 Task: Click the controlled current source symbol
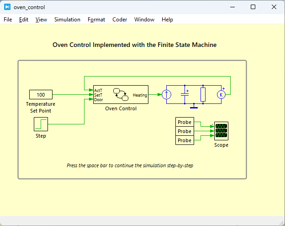166,94
